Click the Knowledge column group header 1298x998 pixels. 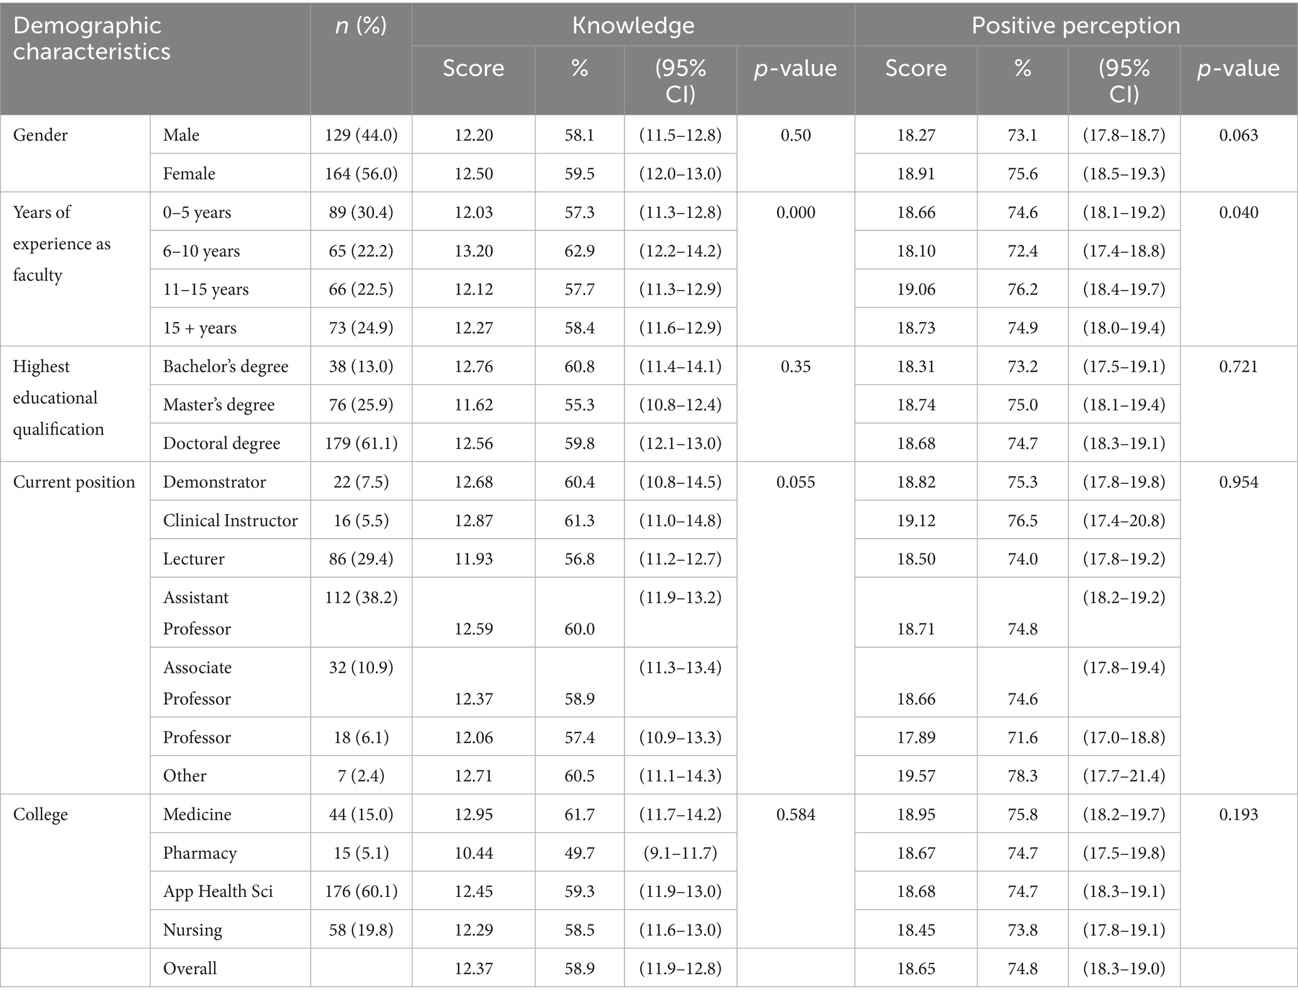pos(633,26)
